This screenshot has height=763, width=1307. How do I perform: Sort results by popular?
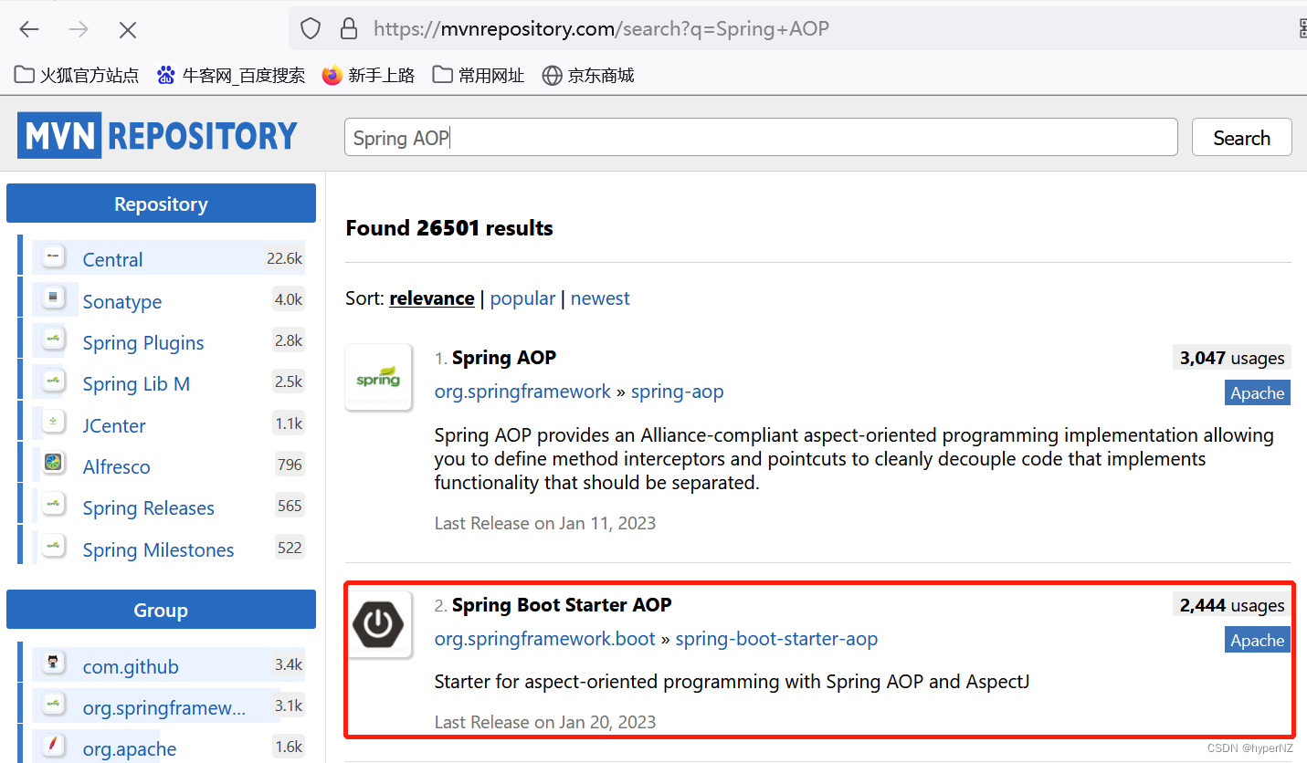coord(522,298)
